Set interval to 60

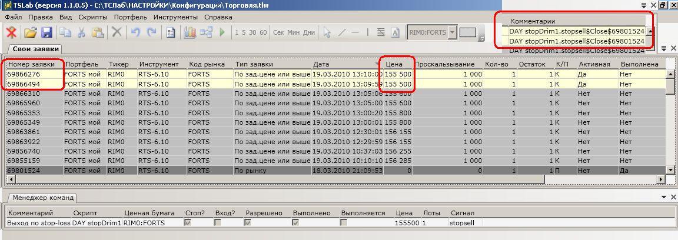tap(263, 32)
